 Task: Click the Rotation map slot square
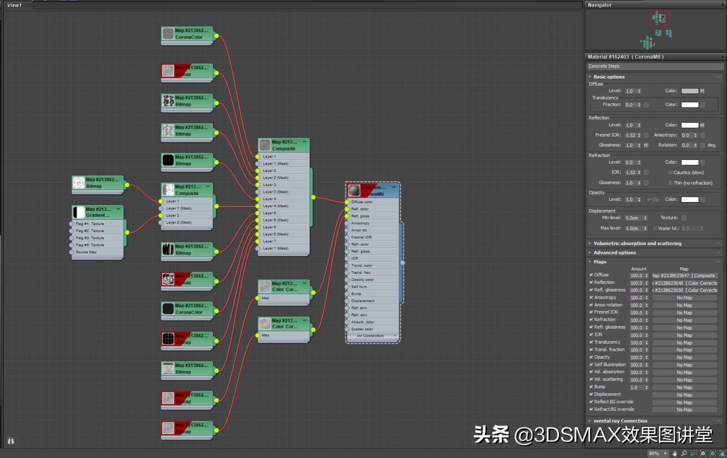click(x=702, y=145)
